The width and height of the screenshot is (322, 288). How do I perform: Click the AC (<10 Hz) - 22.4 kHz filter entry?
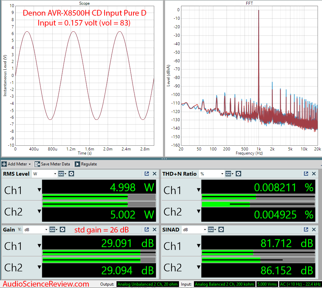click(x=300, y=284)
